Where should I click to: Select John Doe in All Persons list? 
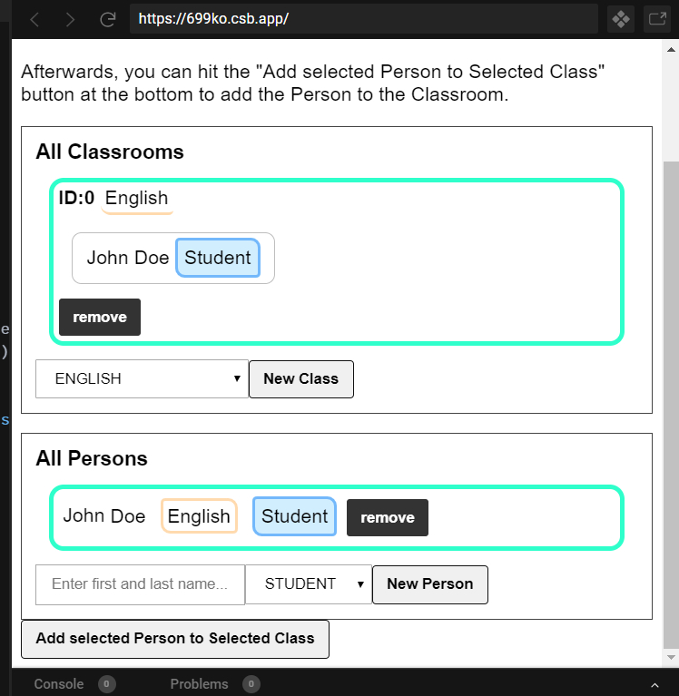tap(104, 517)
